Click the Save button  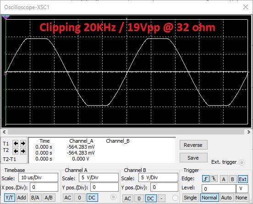193,158
